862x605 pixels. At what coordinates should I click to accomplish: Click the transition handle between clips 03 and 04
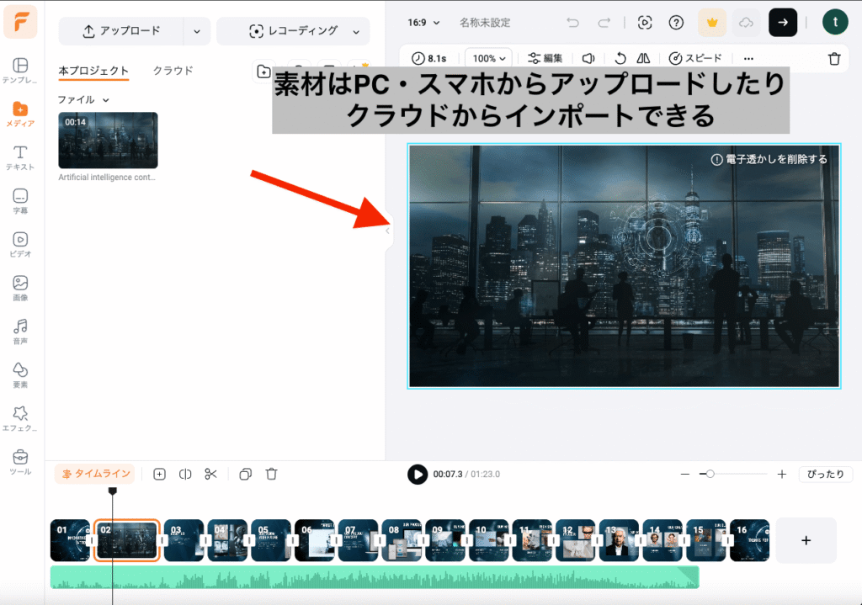[x=205, y=541]
